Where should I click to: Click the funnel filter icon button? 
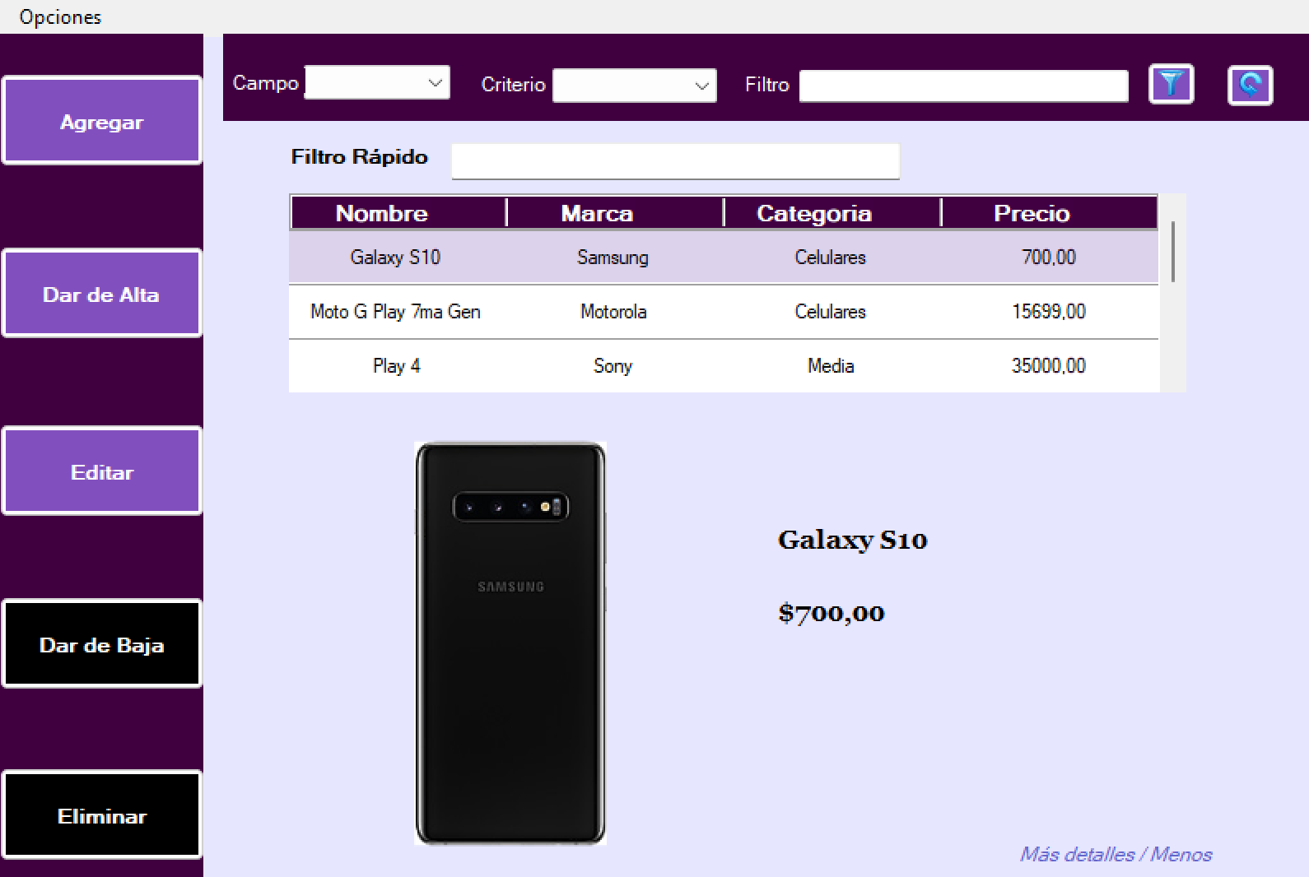(x=1171, y=84)
